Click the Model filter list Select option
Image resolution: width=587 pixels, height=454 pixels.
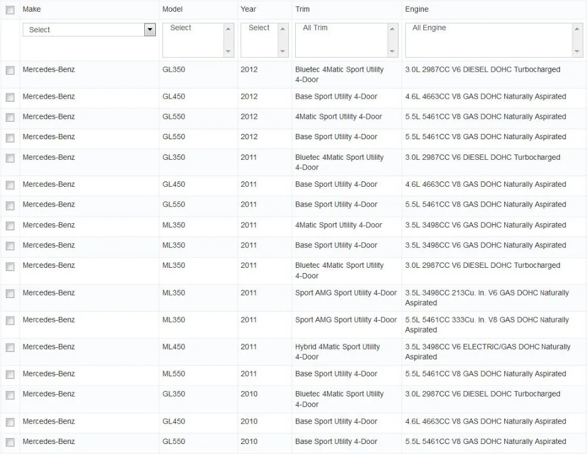pos(180,28)
